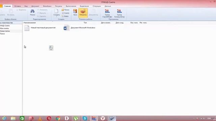Switch to the Ресурсы tab

point(58,6)
